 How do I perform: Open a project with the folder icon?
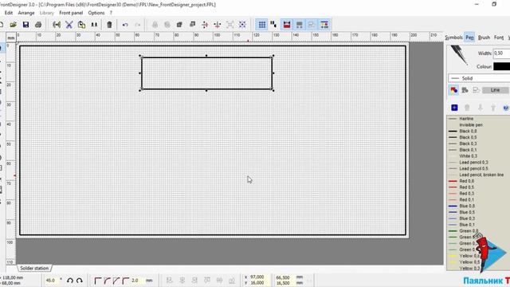[13, 25]
